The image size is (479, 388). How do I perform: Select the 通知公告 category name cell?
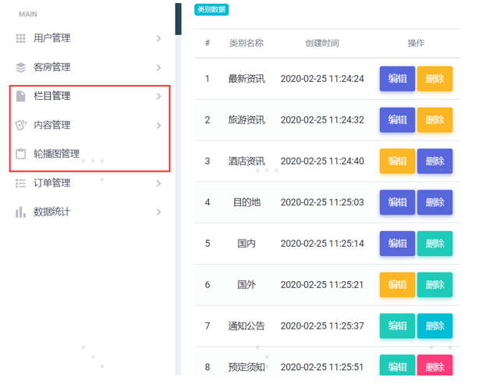(247, 326)
